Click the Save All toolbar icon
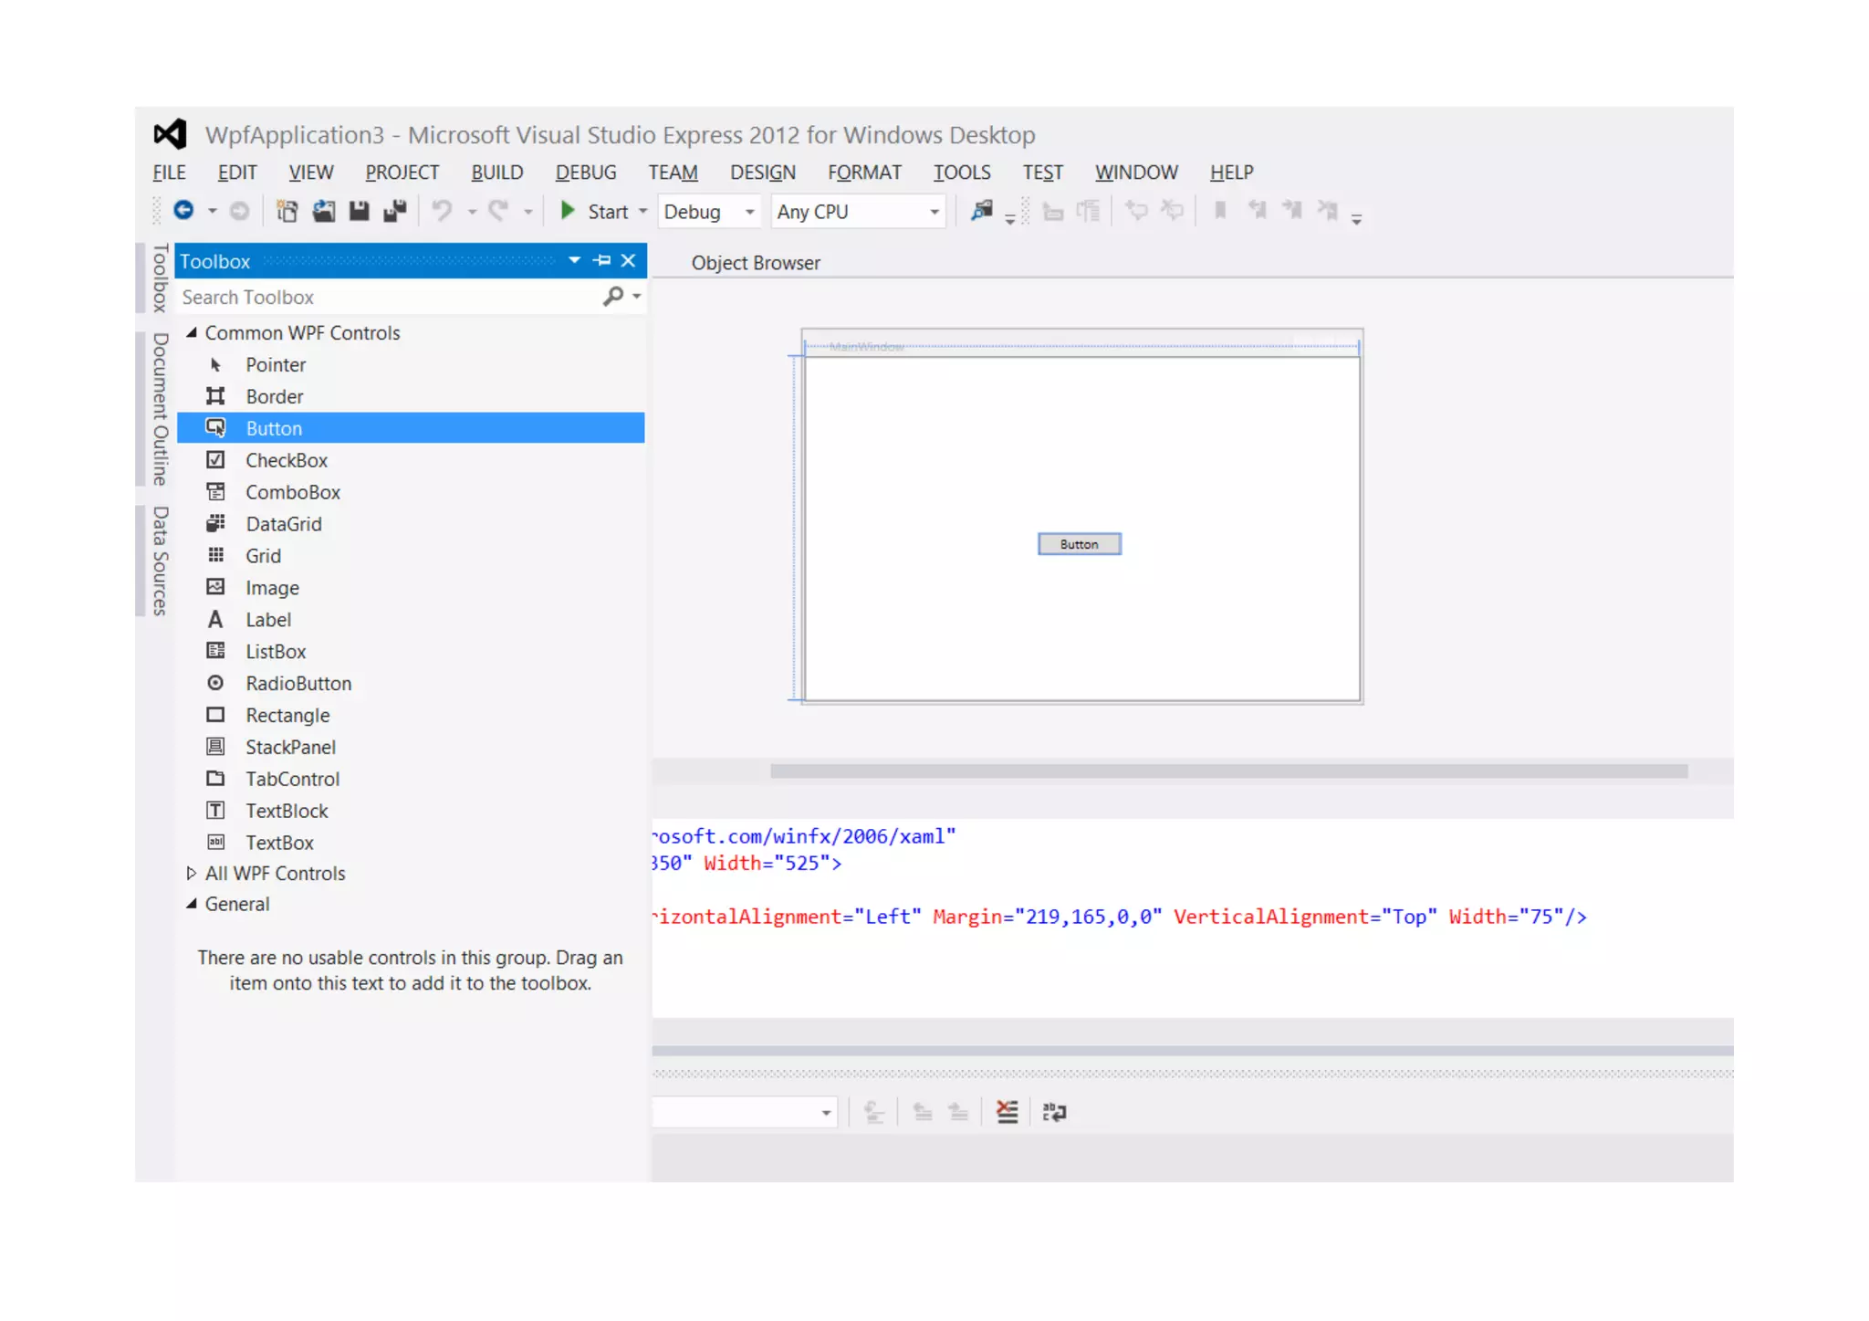Viewport: 1869px width, 1321px height. pyautogui.click(x=394, y=211)
